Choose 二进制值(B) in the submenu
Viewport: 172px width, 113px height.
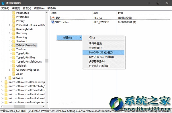(103, 48)
